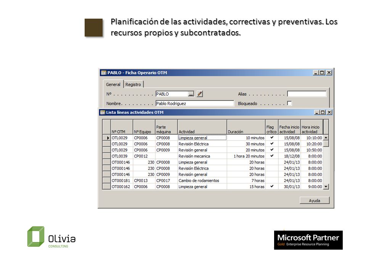The height and width of the screenshot is (274, 366).
Task: Click the 'Cambio de rodamientos' activity cell
Action: pos(202,180)
